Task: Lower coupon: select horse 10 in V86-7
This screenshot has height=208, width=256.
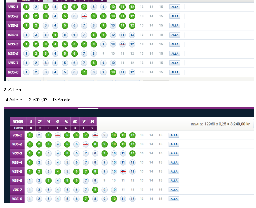Action: click(114, 190)
